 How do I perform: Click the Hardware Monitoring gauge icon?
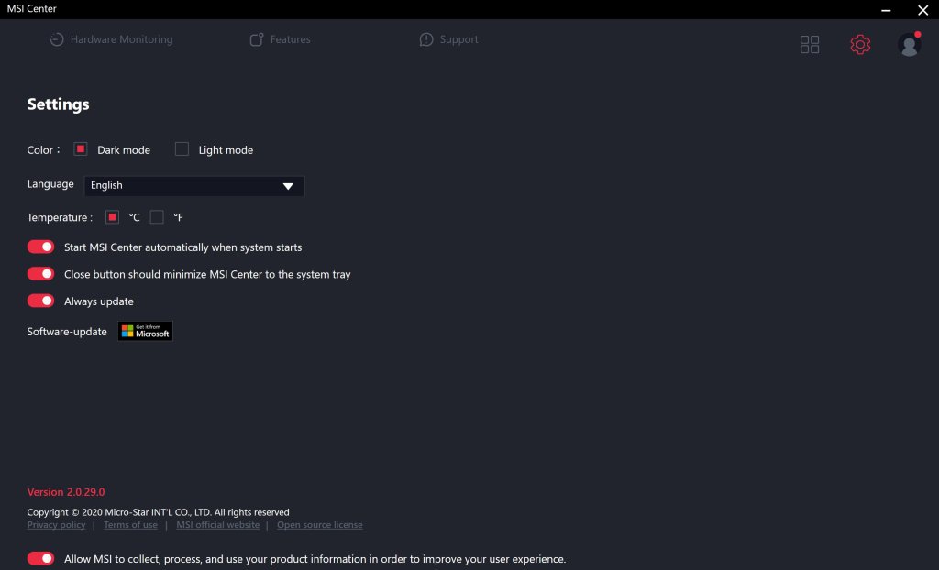[x=57, y=39]
